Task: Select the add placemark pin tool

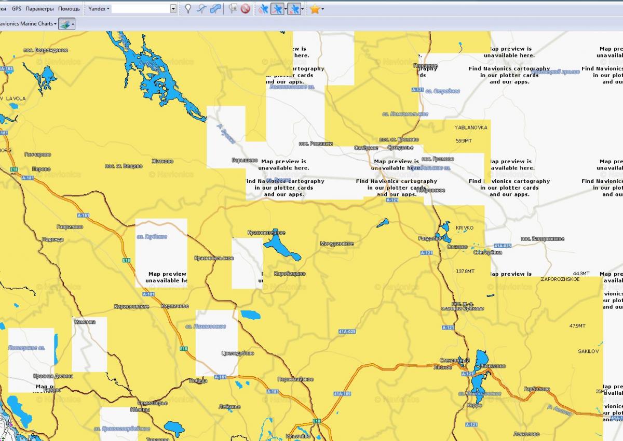Action: pos(188,9)
